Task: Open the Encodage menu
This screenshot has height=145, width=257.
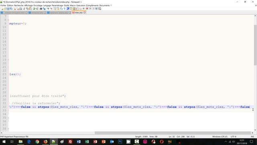Action: 38,5
